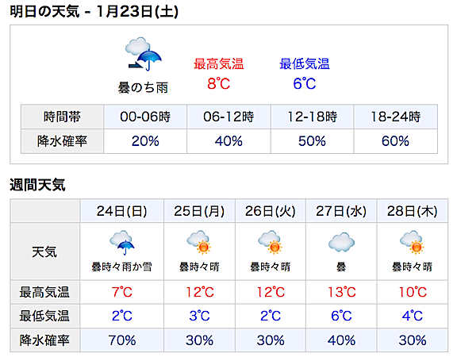Click the 8℃ high temperature for tomorrow

click(x=219, y=83)
